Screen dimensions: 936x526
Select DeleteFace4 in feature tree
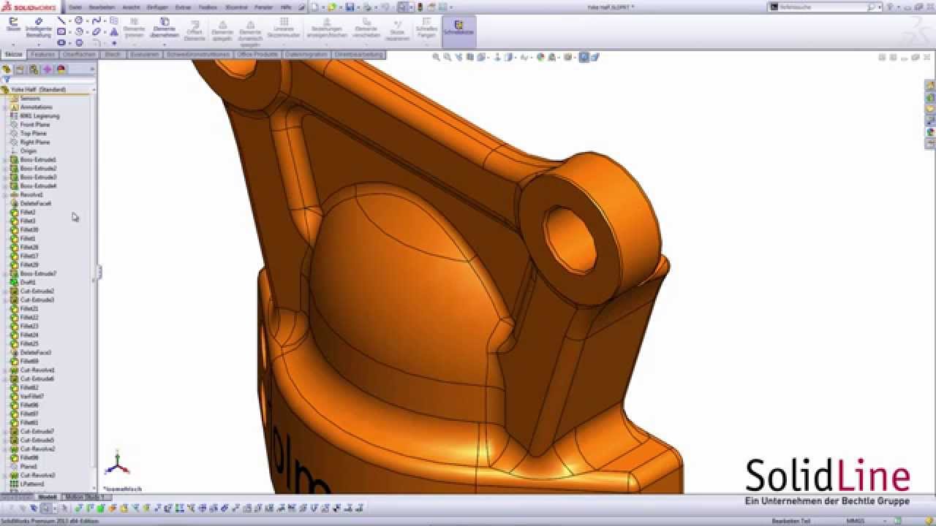pos(35,203)
